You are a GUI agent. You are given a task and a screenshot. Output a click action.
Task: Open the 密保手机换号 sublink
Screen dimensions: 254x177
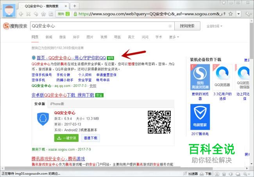[x=42, y=75]
